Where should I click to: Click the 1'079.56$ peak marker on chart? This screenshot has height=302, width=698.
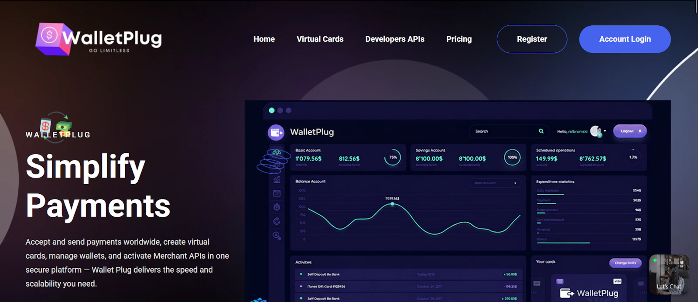pyautogui.click(x=392, y=204)
